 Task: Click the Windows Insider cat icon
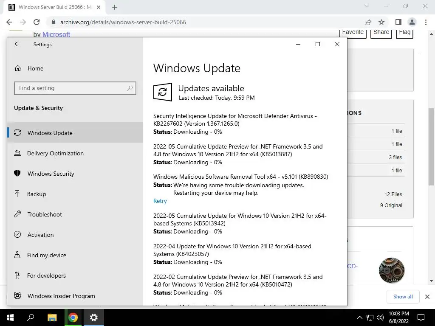click(17, 295)
